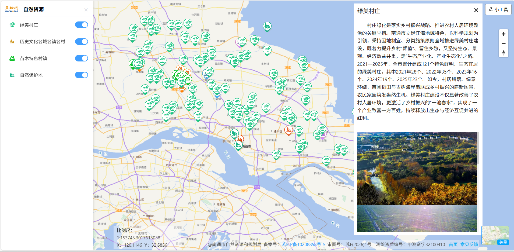Viewport: 514px width, 252px height.
Task: Toggle the 自然保护地 layer switch
Action: 81,75
